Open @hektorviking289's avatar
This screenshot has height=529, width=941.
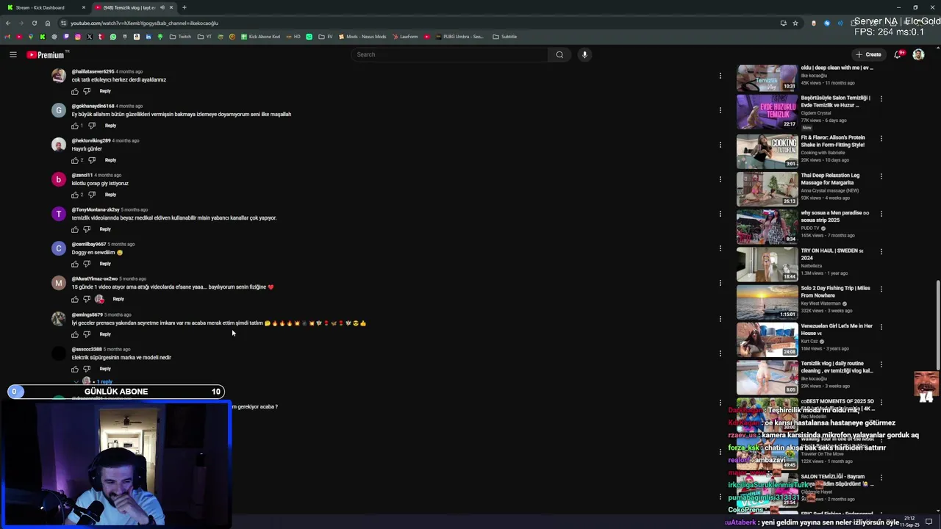[58, 145]
